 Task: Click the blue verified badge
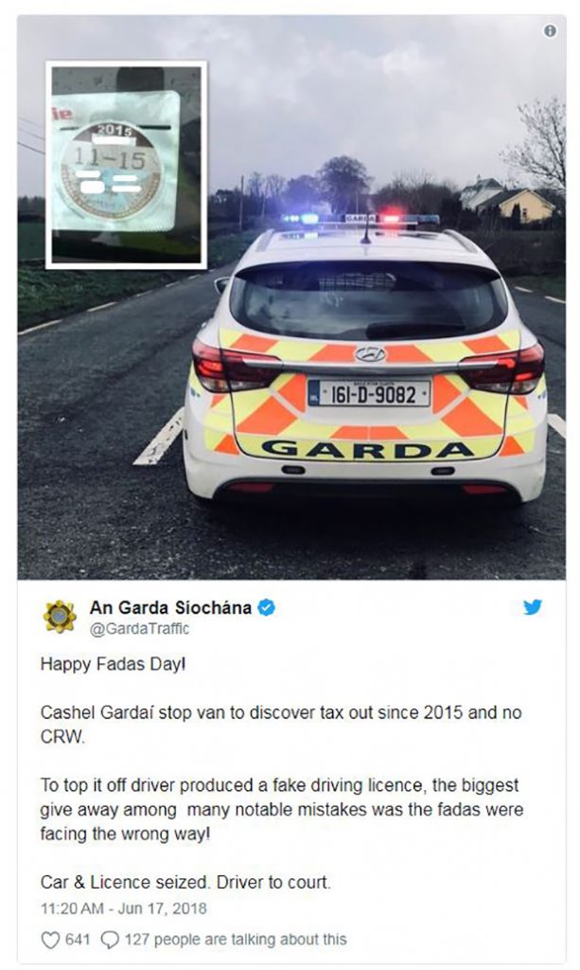coord(266,607)
